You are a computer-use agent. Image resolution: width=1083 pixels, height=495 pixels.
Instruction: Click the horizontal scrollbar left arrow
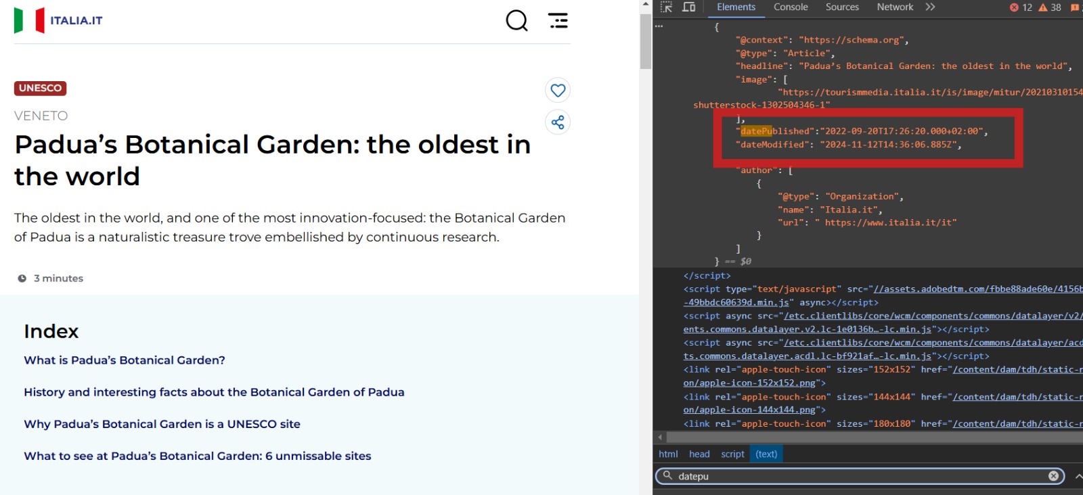(x=660, y=438)
